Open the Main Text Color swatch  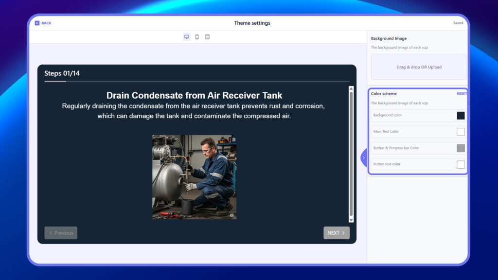click(x=461, y=132)
